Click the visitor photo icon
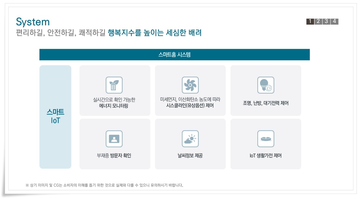Screen dimensions: 362x199 coord(114,139)
